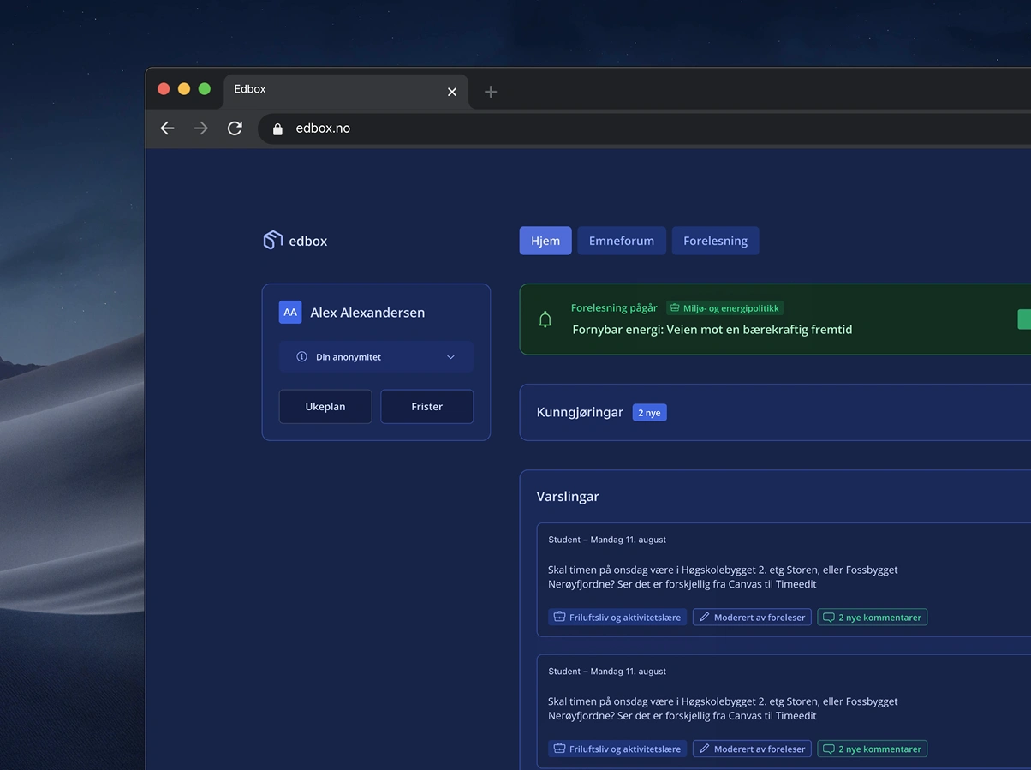Screen dimensions: 1031x770
Task: Click the AA avatar badge
Action: pyautogui.click(x=290, y=313)
